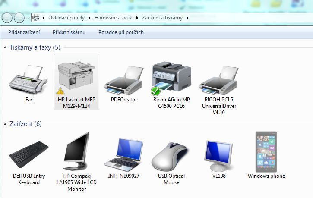This screenshot has height=198, width=313.
Task: Click the Tiskárny a faxy (5) heading
Action: point(35,47)
